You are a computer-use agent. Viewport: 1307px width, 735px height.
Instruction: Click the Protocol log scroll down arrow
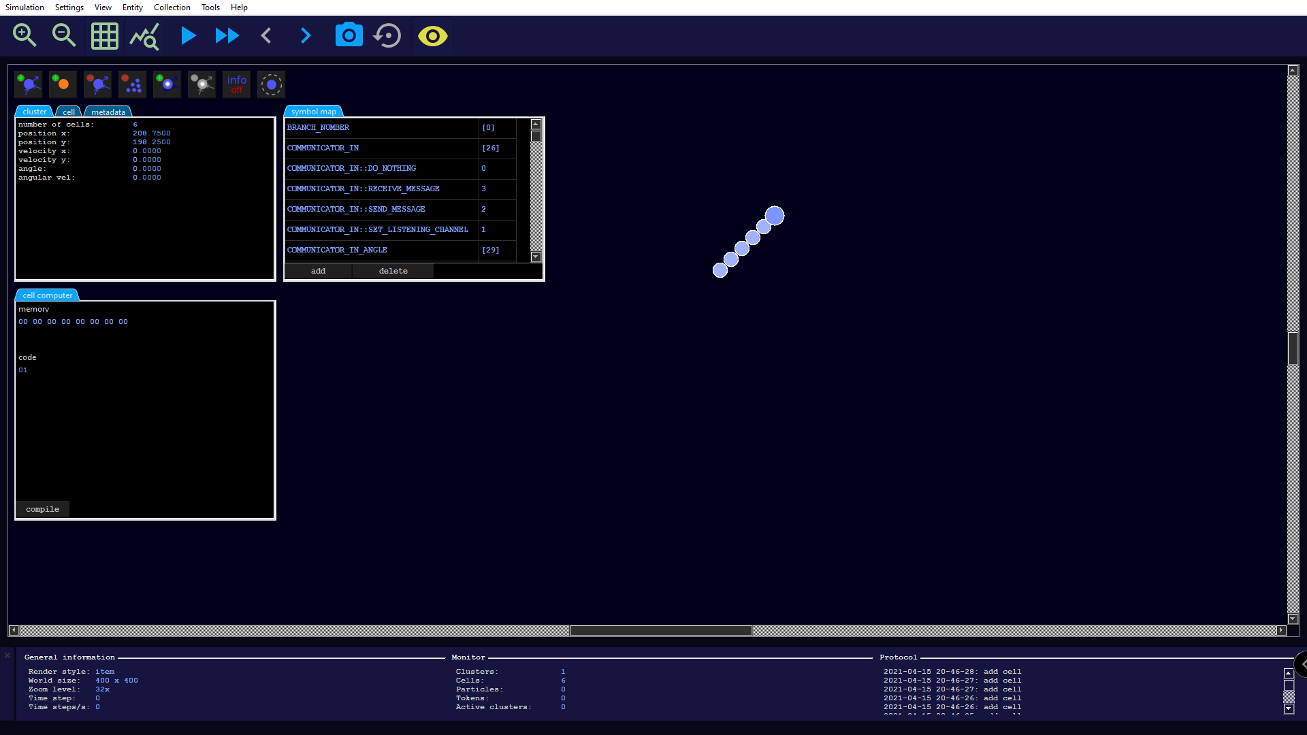click(x=1289, y=708)
